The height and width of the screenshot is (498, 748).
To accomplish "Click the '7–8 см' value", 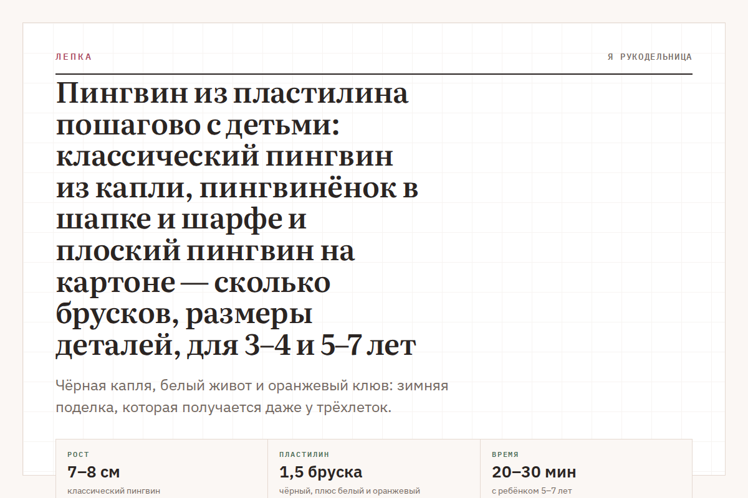I will coord(93,472).
